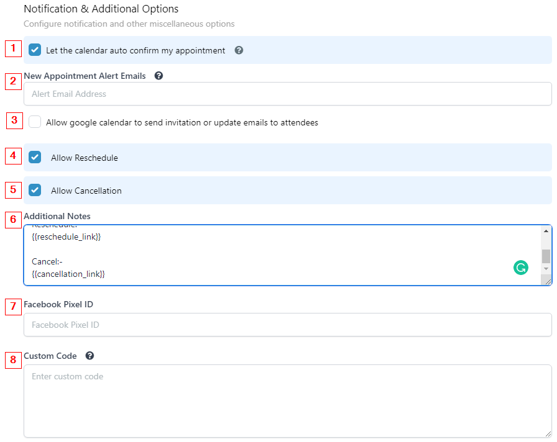Show the Custom Code help tooltip
Screen dimensions: 557x442
(x=90, y=356)
